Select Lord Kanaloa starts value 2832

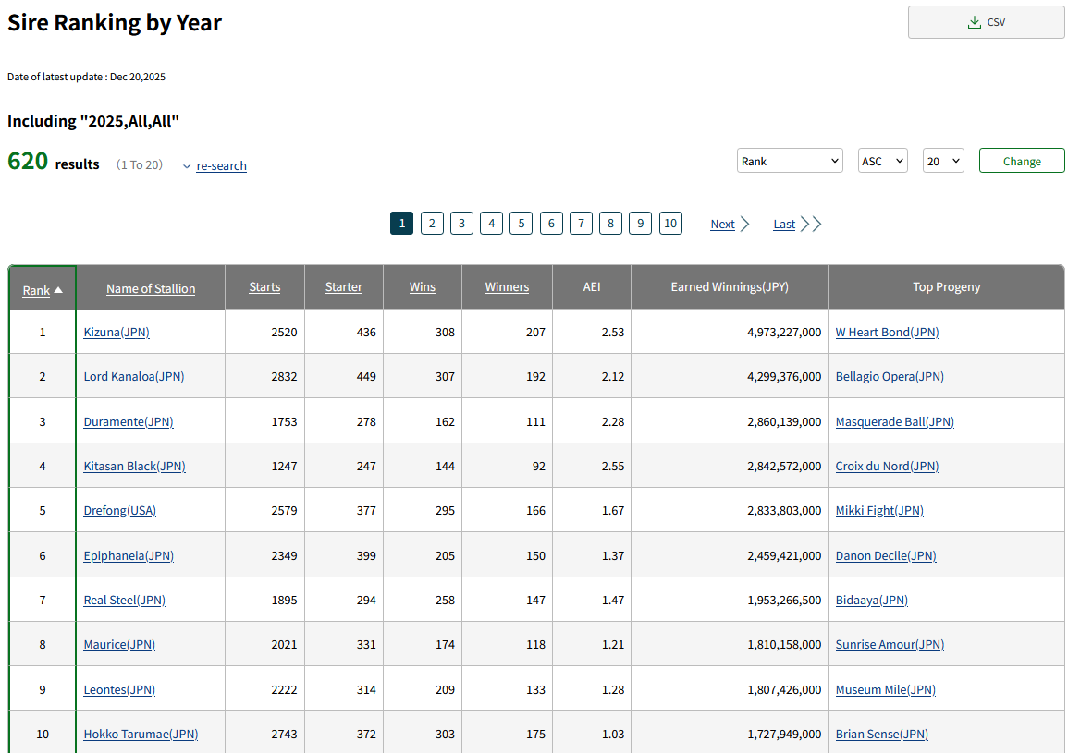point(284,377)
